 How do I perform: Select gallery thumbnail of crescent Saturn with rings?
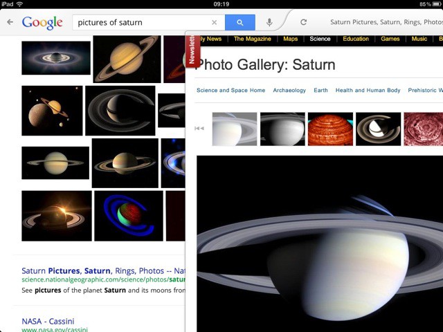click(x=379, y=129)
